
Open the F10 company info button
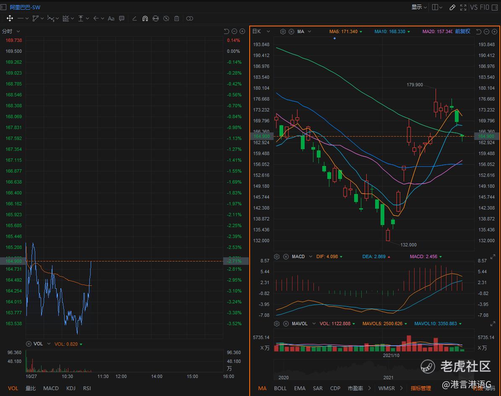[x=484, y=7]
